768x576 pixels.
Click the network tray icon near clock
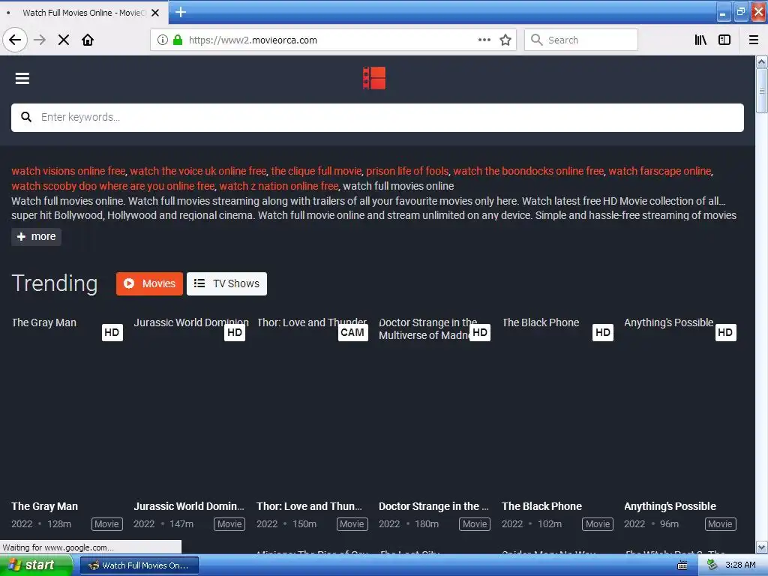click(x=712, y=565)
